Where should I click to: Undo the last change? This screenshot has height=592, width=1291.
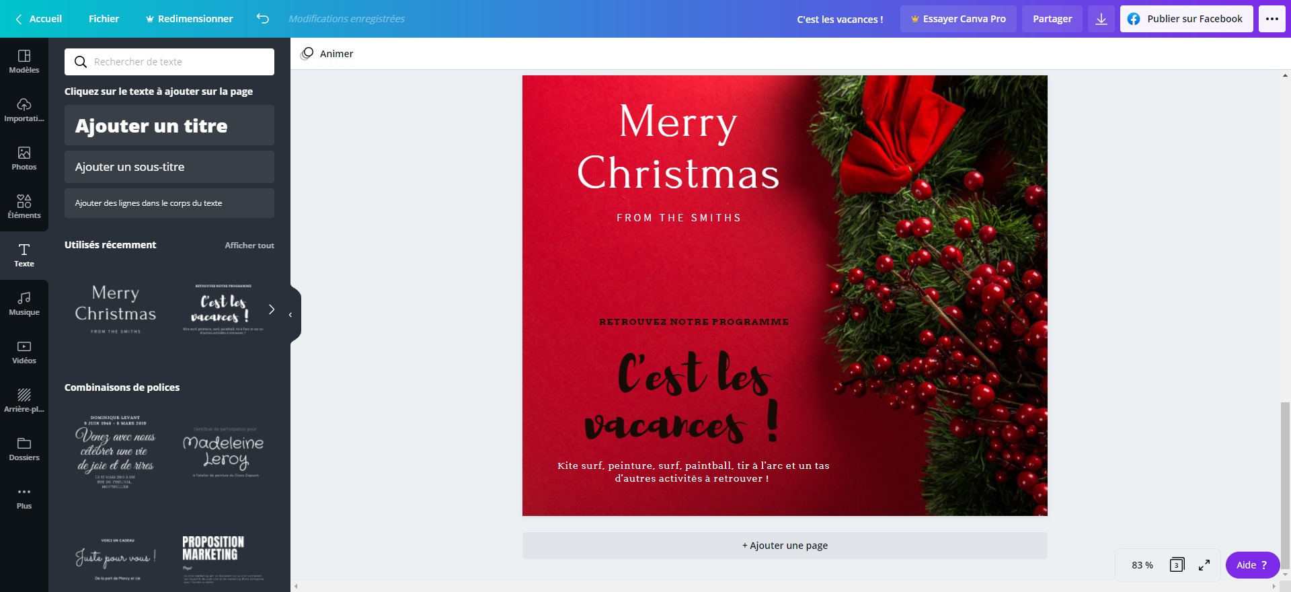click(x=263, y=19)
